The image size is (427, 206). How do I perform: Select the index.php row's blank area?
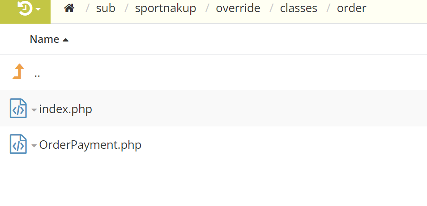(269, 109)
